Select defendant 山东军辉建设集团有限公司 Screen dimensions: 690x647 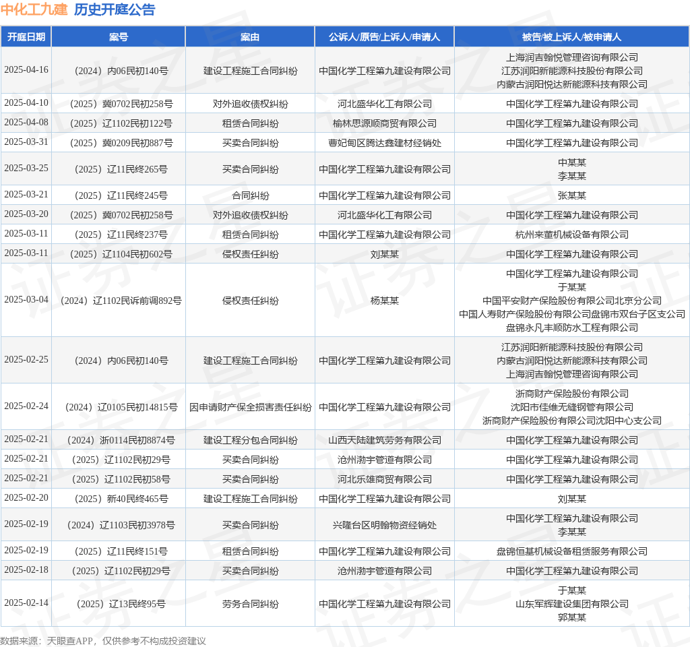coord(571,604)
